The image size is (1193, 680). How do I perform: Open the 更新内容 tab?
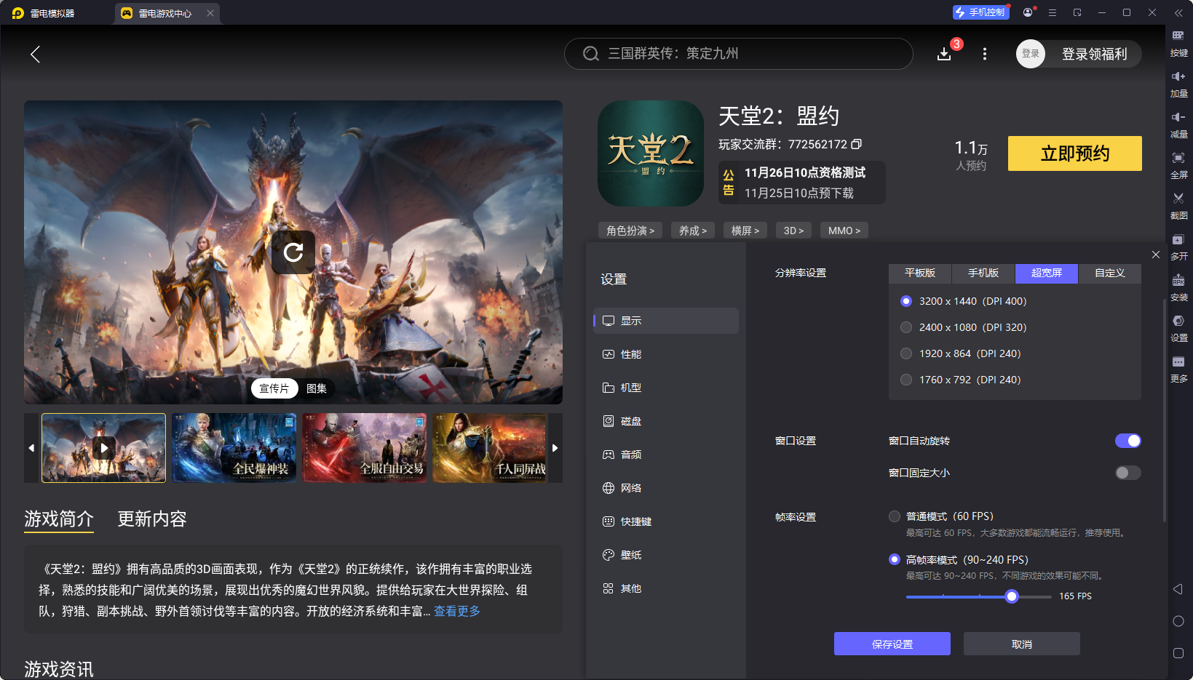click(x=151, y=519)
